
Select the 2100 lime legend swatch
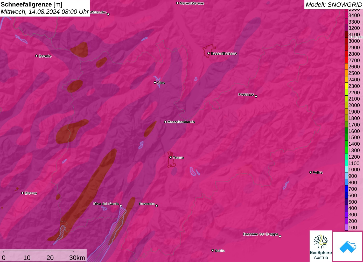(346, 99)
